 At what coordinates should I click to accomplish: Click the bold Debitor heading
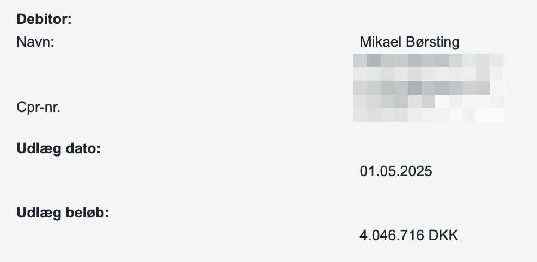pyautogui.click(x=45, y=20)
